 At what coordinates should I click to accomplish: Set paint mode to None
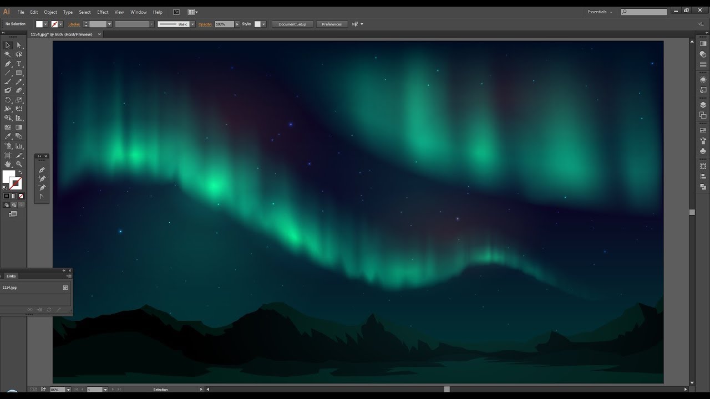[x=21, y=196]
